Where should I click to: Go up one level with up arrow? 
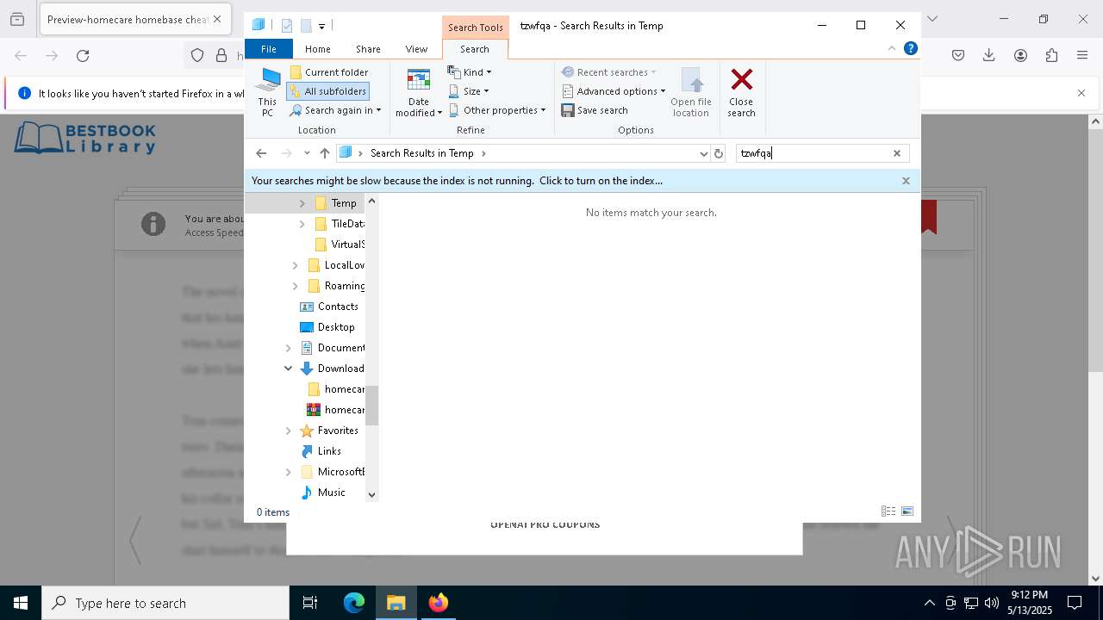point(325,153)
